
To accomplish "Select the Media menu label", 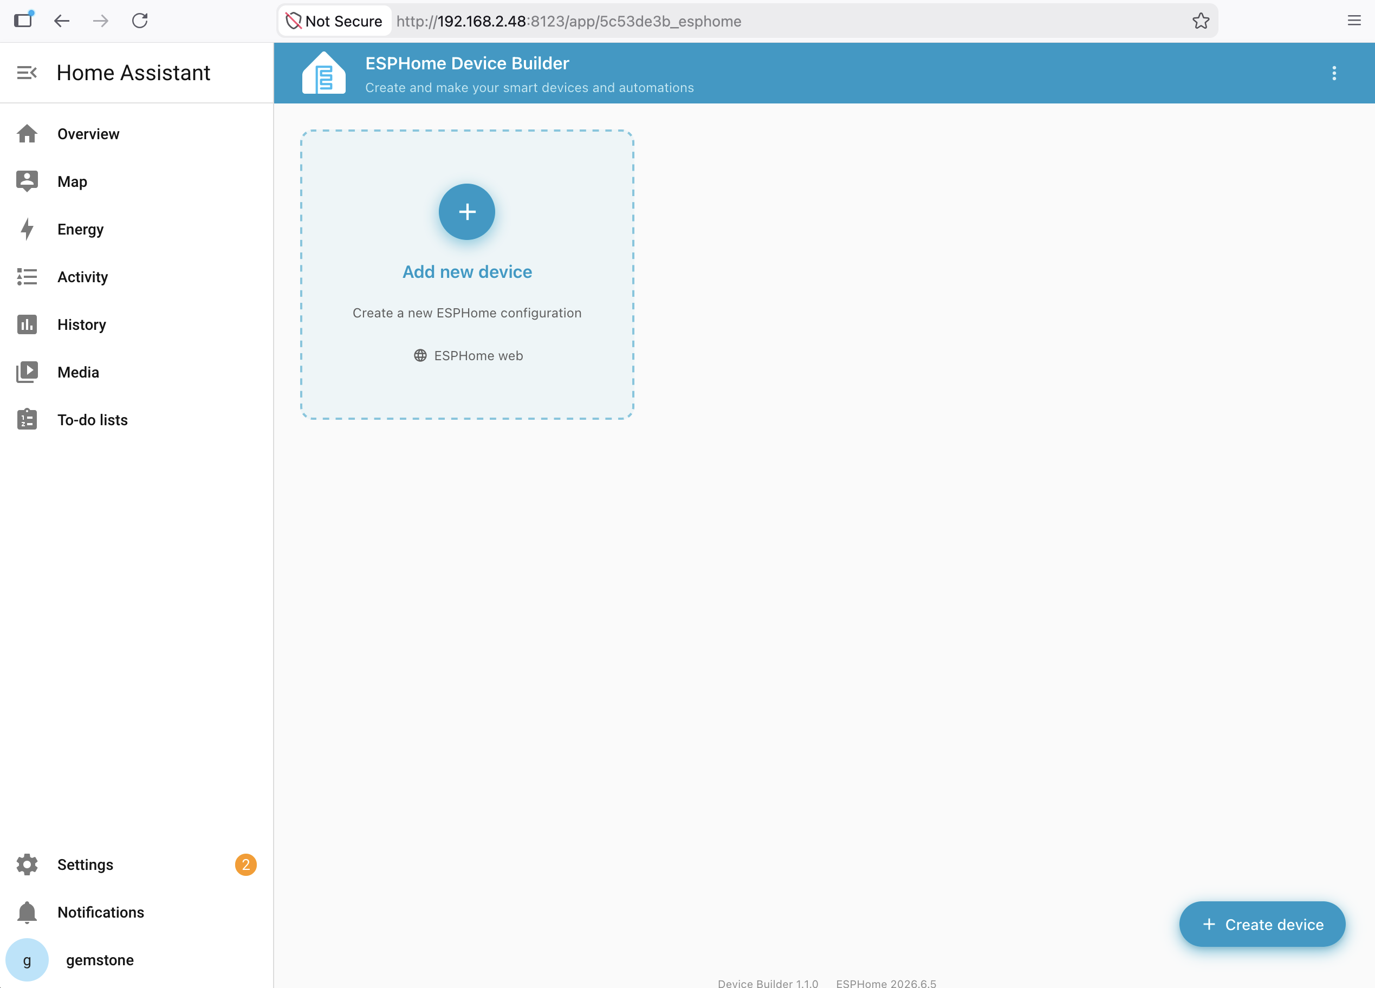I will tap(78, 372).
